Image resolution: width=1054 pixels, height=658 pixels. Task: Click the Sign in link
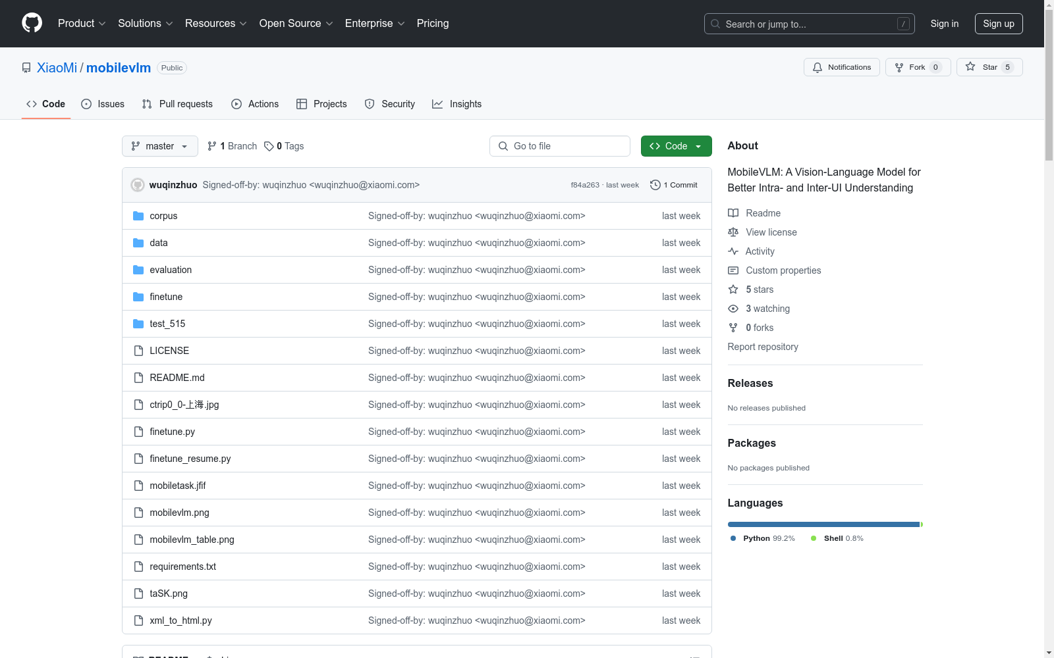pos(945,24)
